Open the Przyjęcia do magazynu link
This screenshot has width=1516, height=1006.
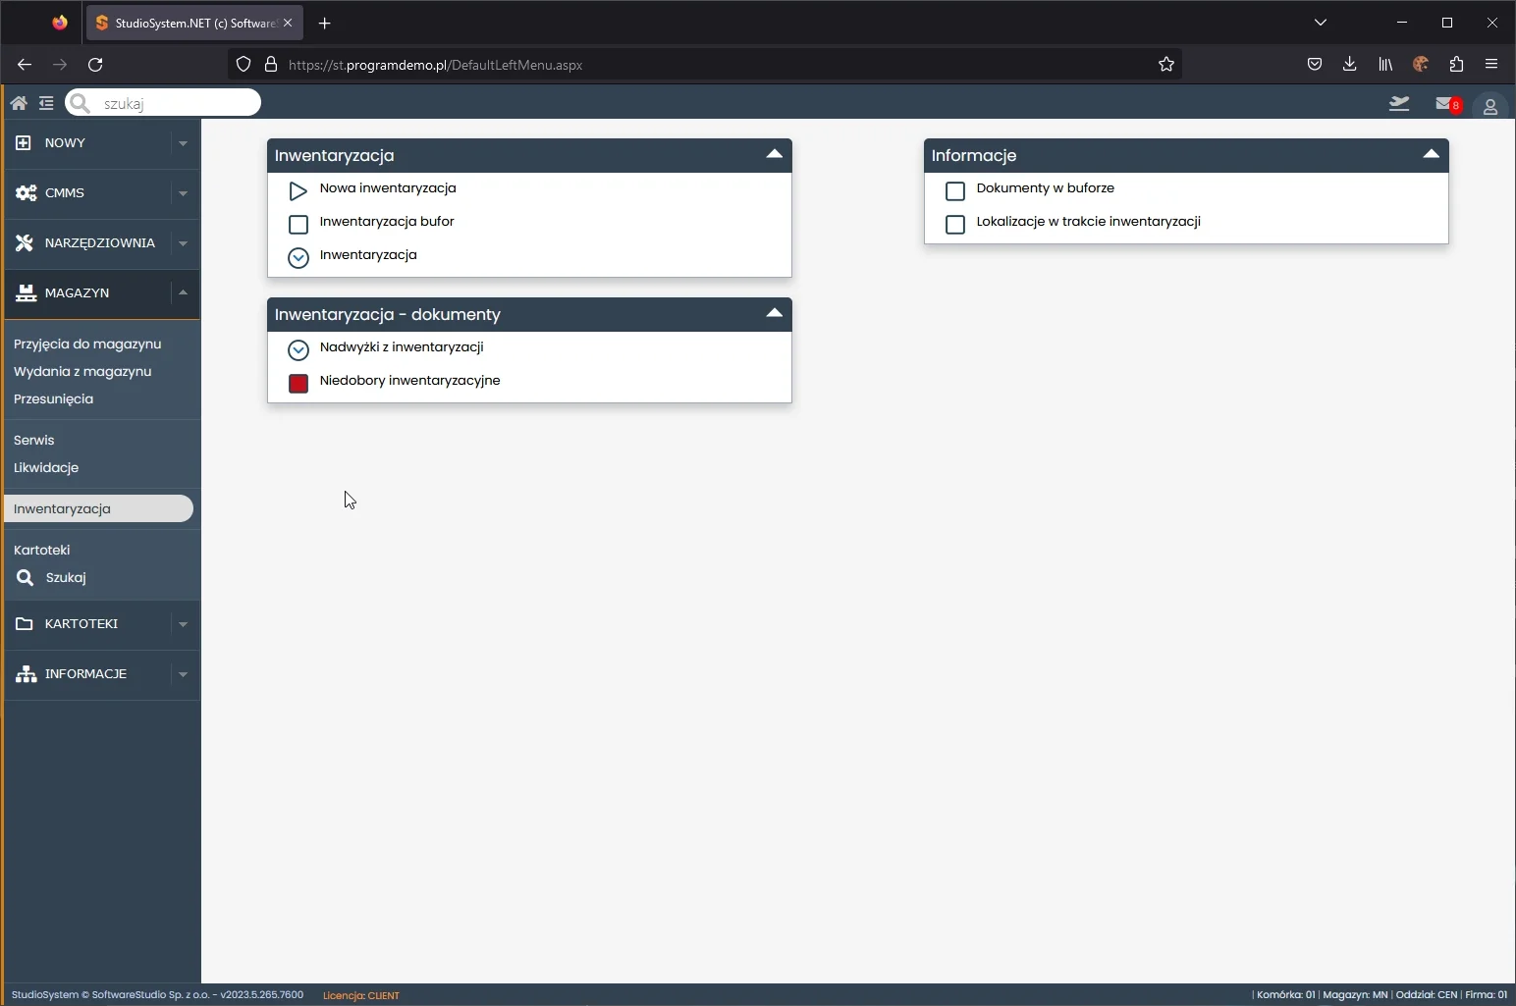(x=87, y=344)
